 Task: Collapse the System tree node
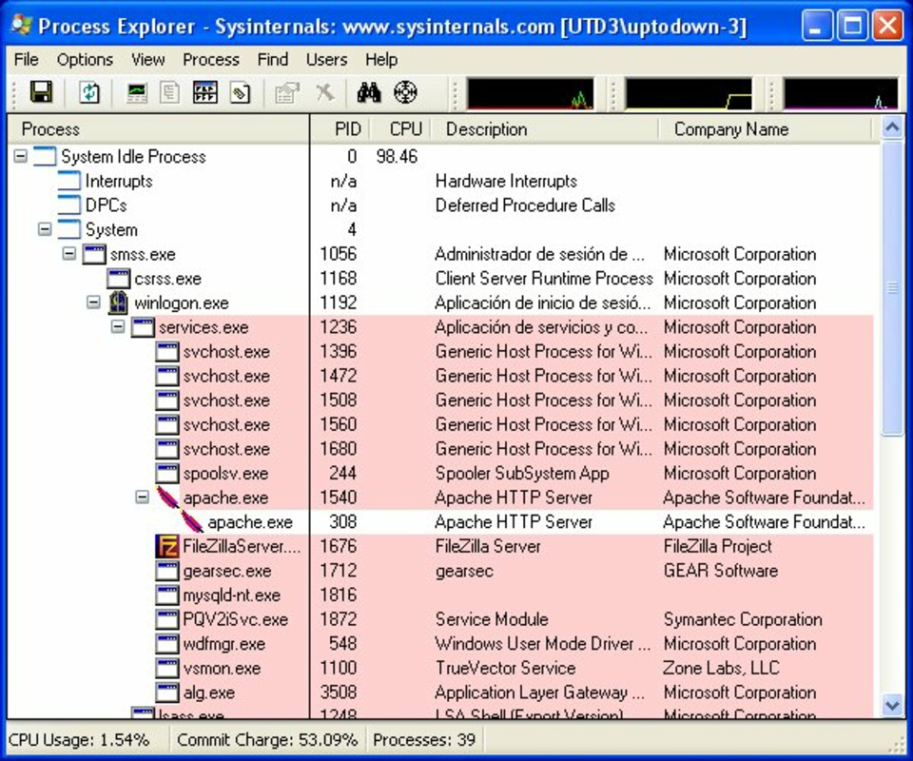tap(45, 229)
